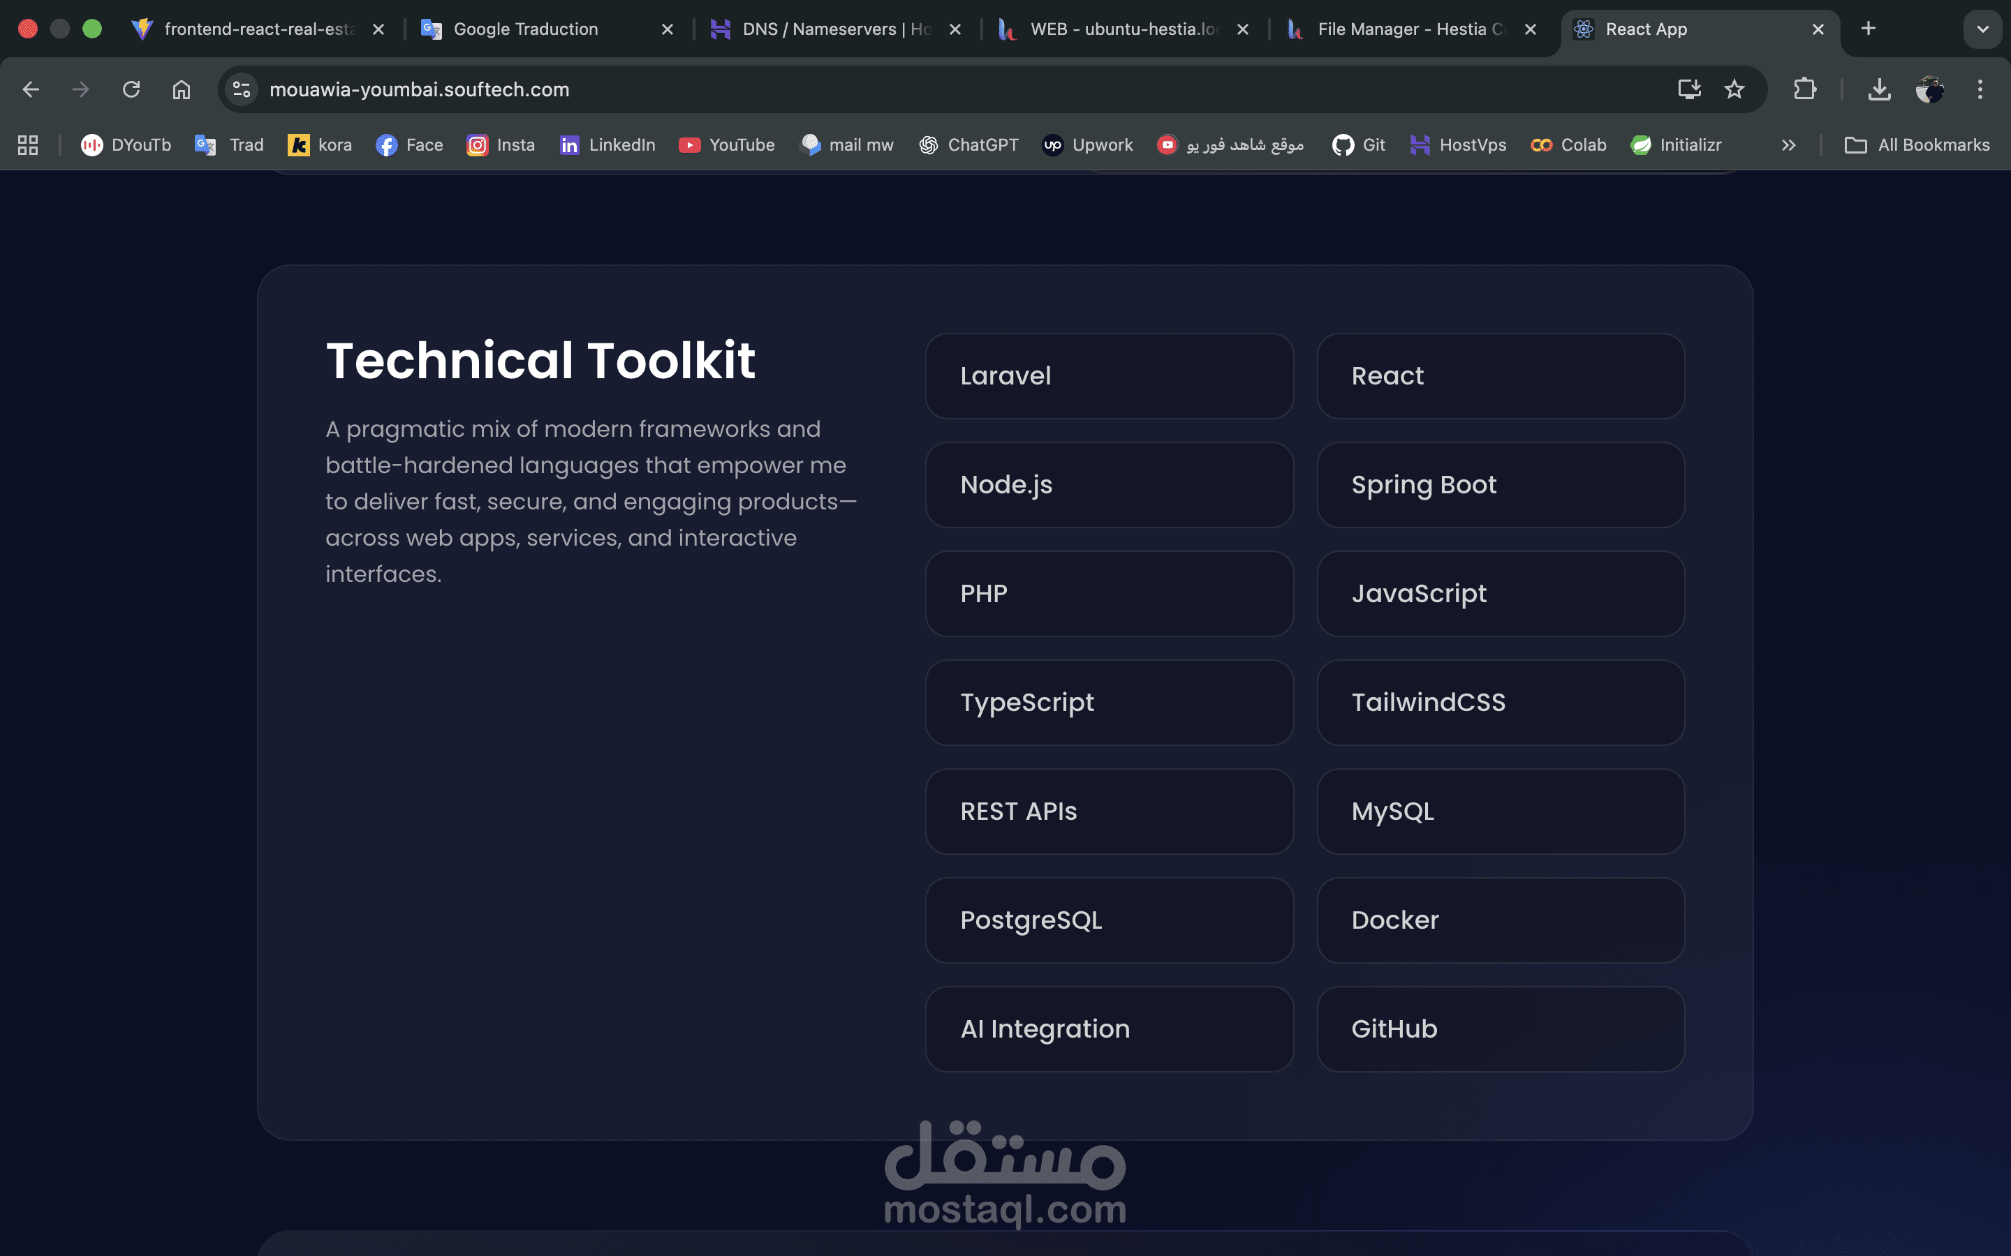
Task: Switch to the Google Traduction tab
Action: pos(525,29)
